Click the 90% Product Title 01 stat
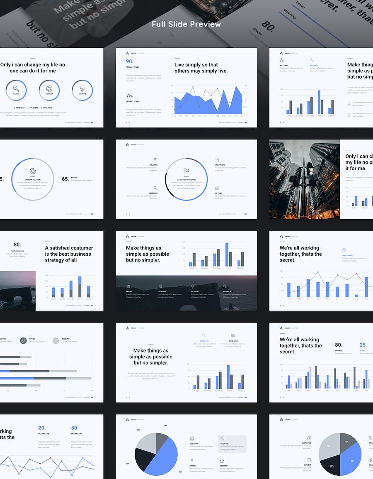 130,61
